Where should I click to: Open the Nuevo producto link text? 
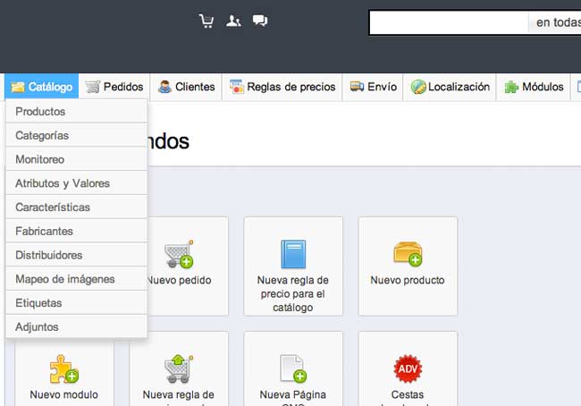coord(408,280)
